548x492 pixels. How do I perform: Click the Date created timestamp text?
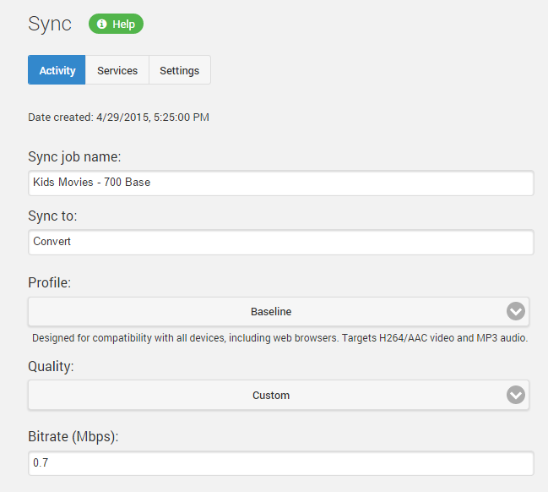118,118
